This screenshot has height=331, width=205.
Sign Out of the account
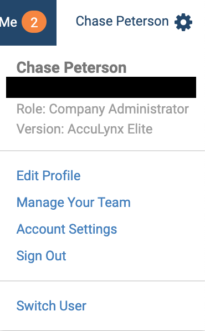pos(41,256)
